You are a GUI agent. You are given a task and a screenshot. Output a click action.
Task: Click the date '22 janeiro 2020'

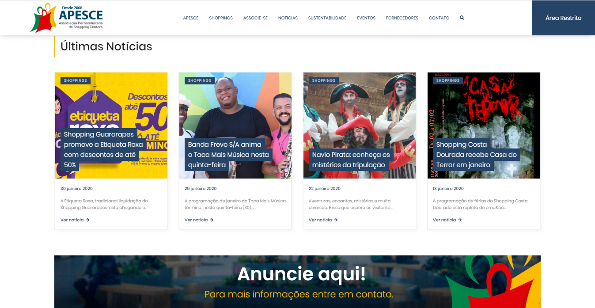pos(325,189)
